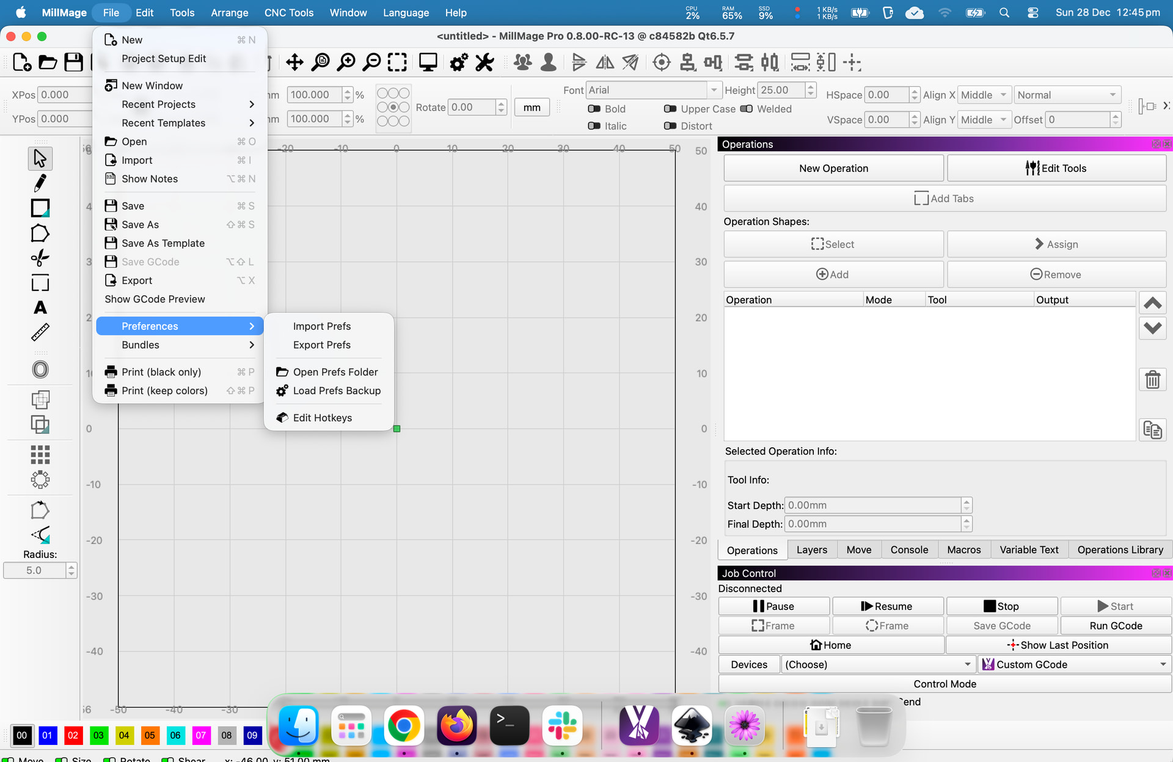Image resolution: width=1173 pixels, height=762 pixels.
Task: Click the New Operation button
Action: pos(833,168)
